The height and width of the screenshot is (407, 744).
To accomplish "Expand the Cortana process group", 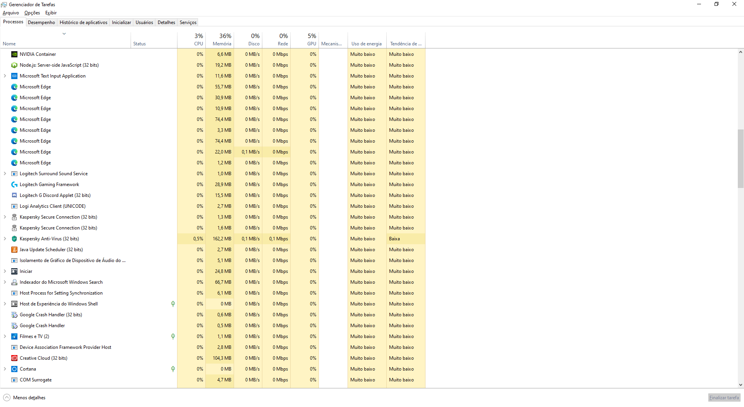I will point(5,369).
